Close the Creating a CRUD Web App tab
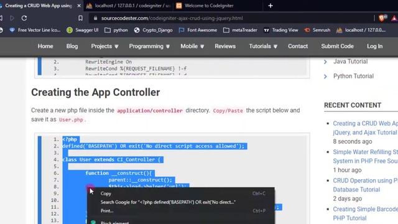 pyautogui.click(x=79, y=6)
